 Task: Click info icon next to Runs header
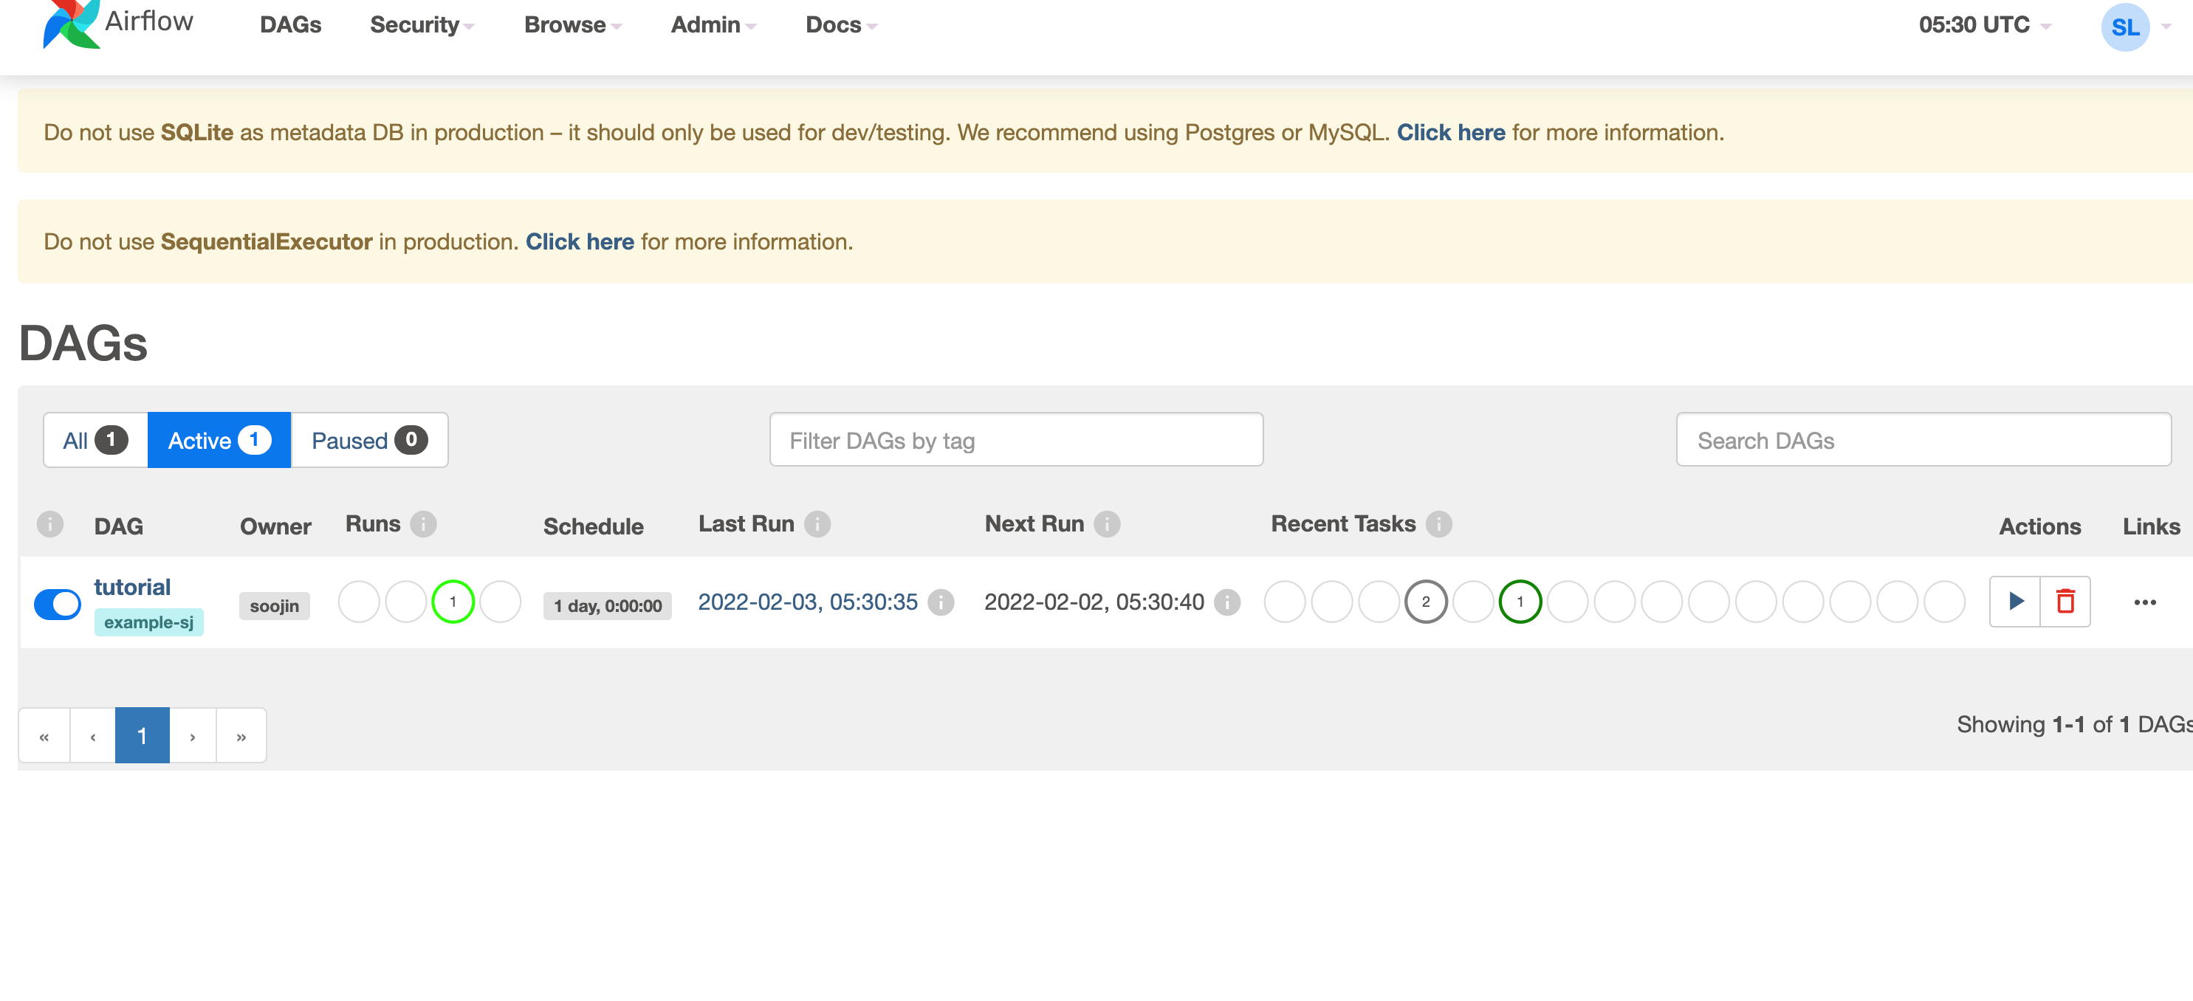coord(422,524)
